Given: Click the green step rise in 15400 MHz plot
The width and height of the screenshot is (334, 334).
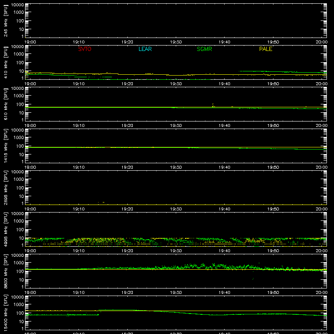Looking at the screenshot, I should pyautogui.click(x=99, y=312).
